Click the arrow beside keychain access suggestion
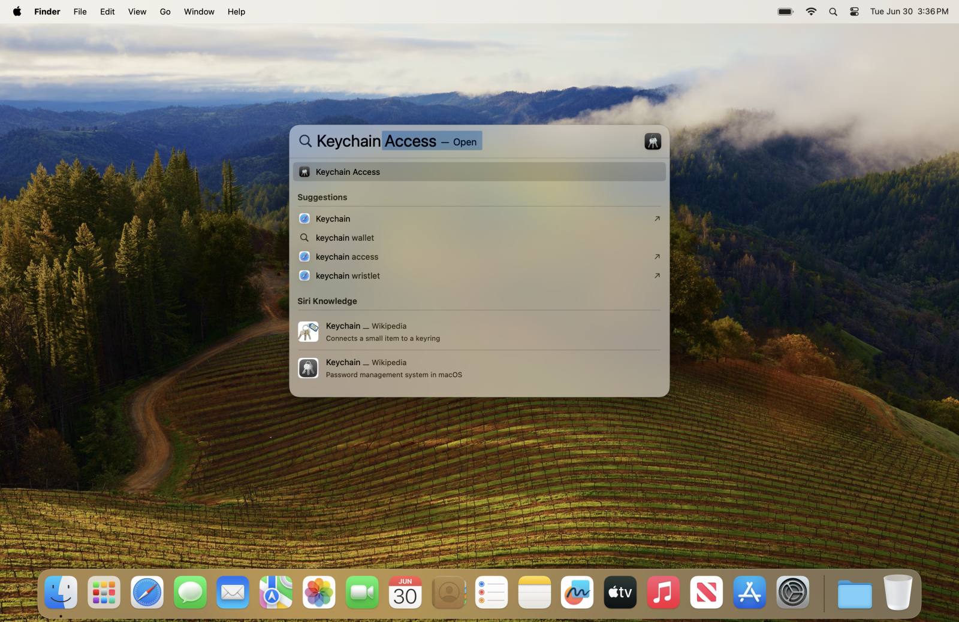 pos(657,257)
